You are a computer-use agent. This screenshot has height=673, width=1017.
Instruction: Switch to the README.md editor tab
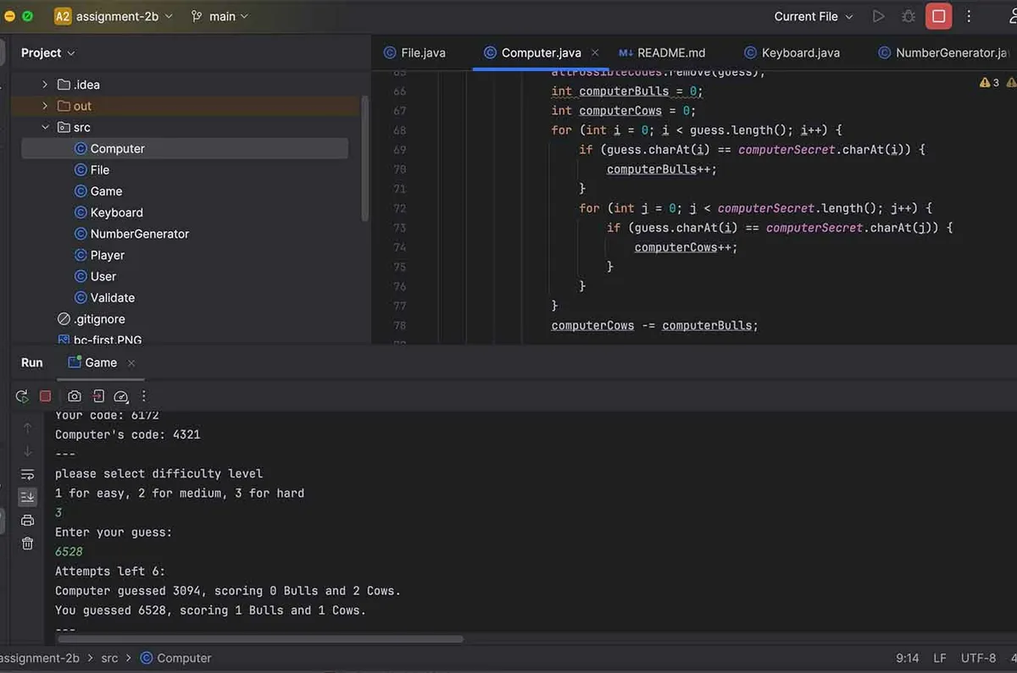pyautogui.click(x=661, y=52)
